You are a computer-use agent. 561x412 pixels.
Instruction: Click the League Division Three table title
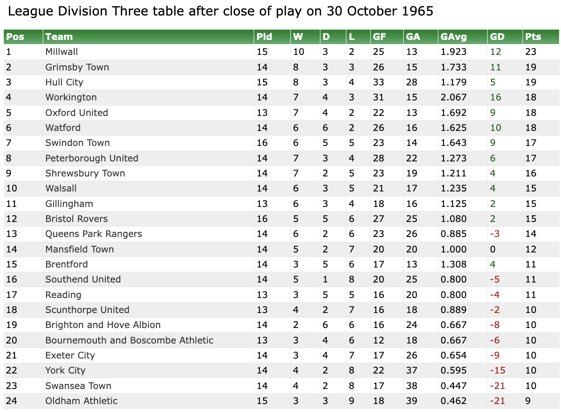tap(221, 11)
